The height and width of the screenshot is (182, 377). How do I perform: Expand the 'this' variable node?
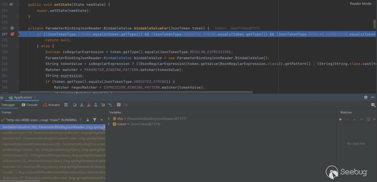109,119
